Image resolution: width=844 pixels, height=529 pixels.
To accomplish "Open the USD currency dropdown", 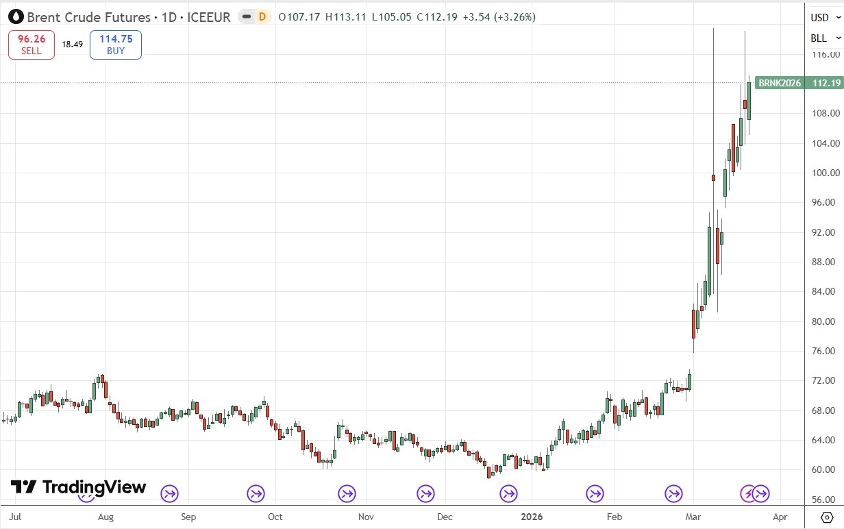I will click(824, 17).
